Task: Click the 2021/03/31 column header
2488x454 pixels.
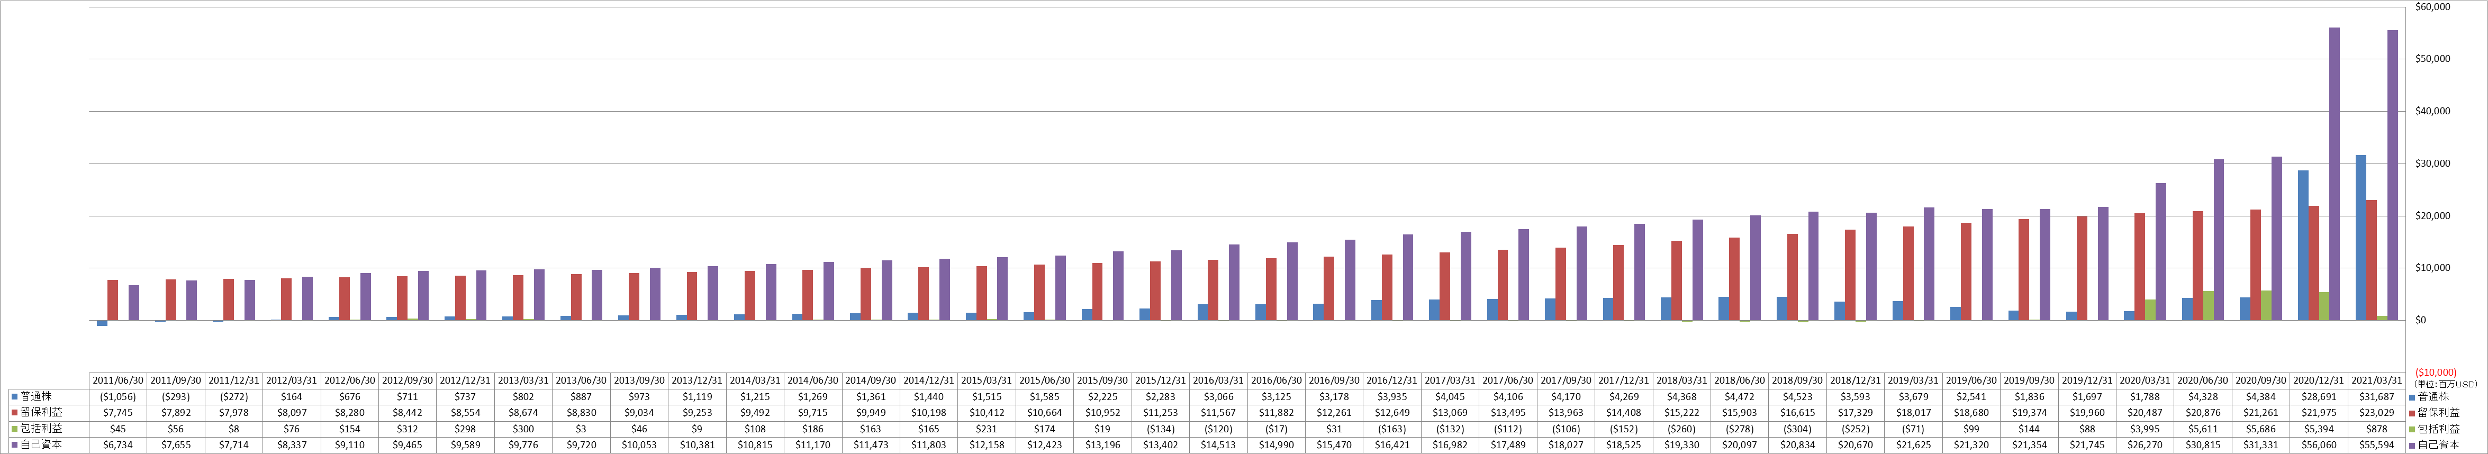Action: 2377,380
